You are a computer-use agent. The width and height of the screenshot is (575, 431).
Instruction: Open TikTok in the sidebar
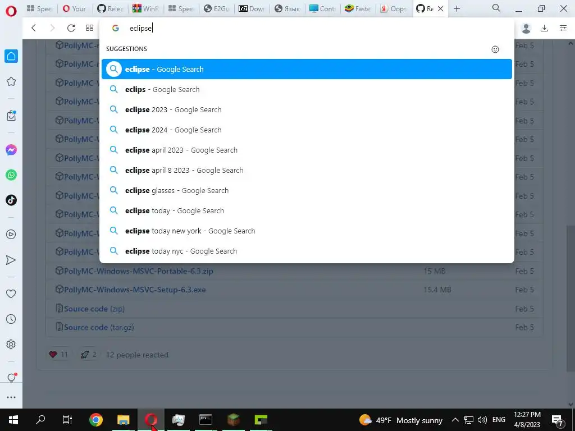click(x=11, y=200)
